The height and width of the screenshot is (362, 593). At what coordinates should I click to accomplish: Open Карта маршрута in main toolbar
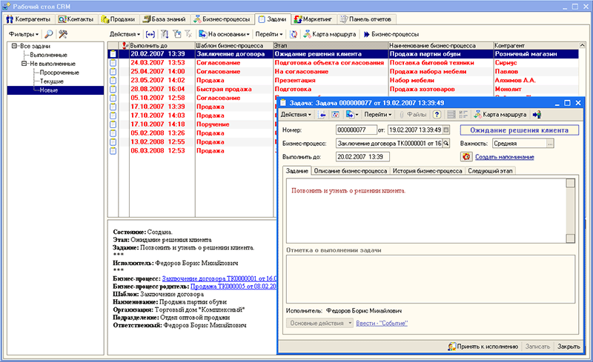pos(330,34)
